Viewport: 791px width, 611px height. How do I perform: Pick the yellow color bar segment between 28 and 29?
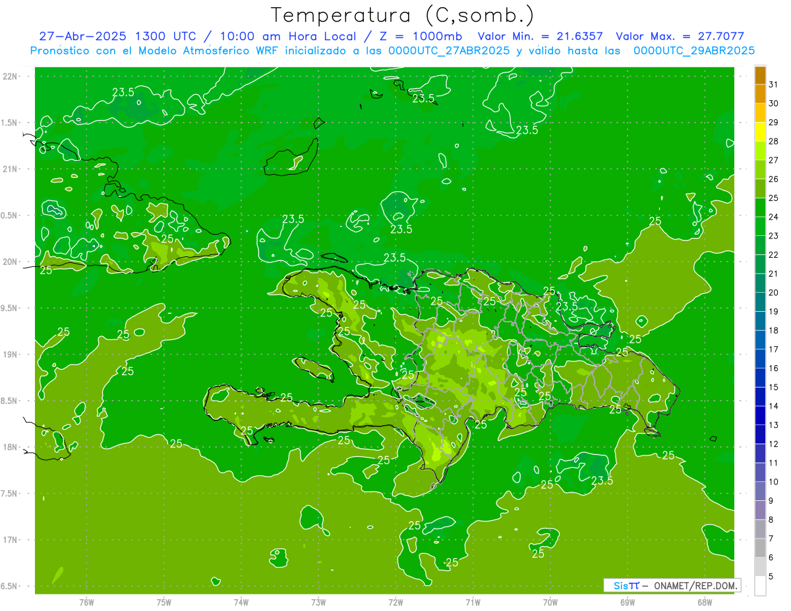pos(760,132)
